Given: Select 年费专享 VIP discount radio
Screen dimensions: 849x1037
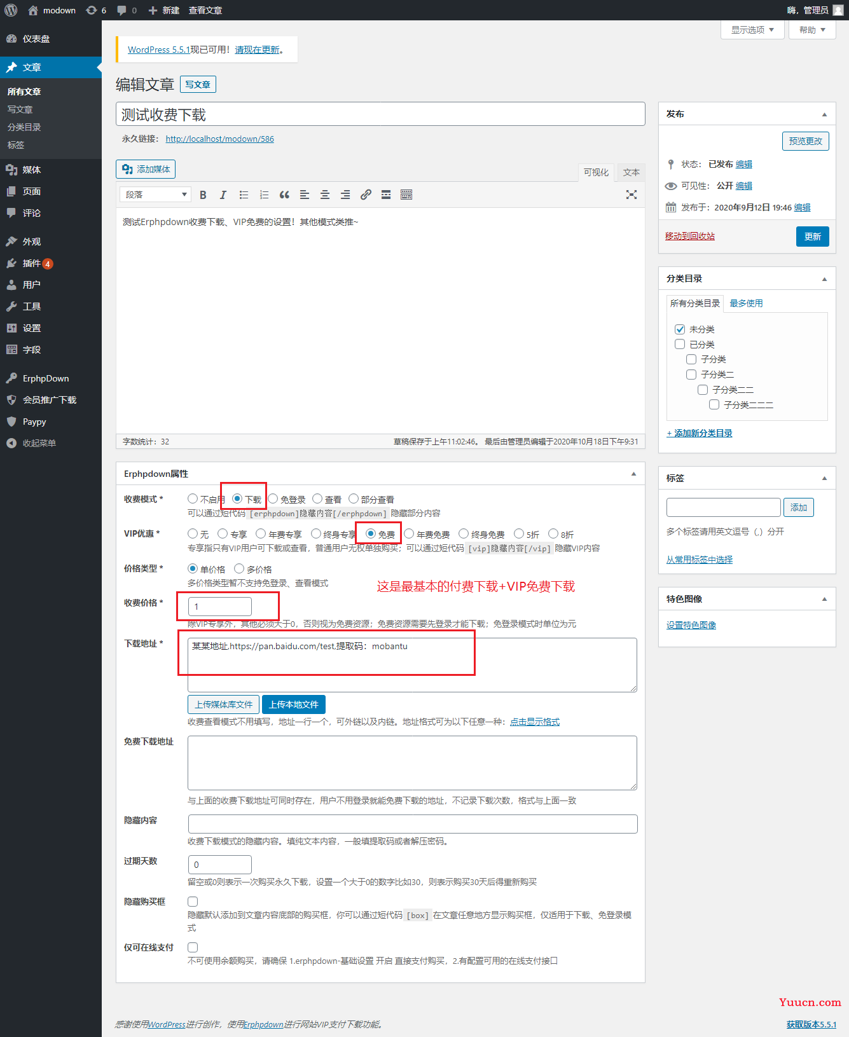Looking at the screenshot, I should tap(261, 533).
